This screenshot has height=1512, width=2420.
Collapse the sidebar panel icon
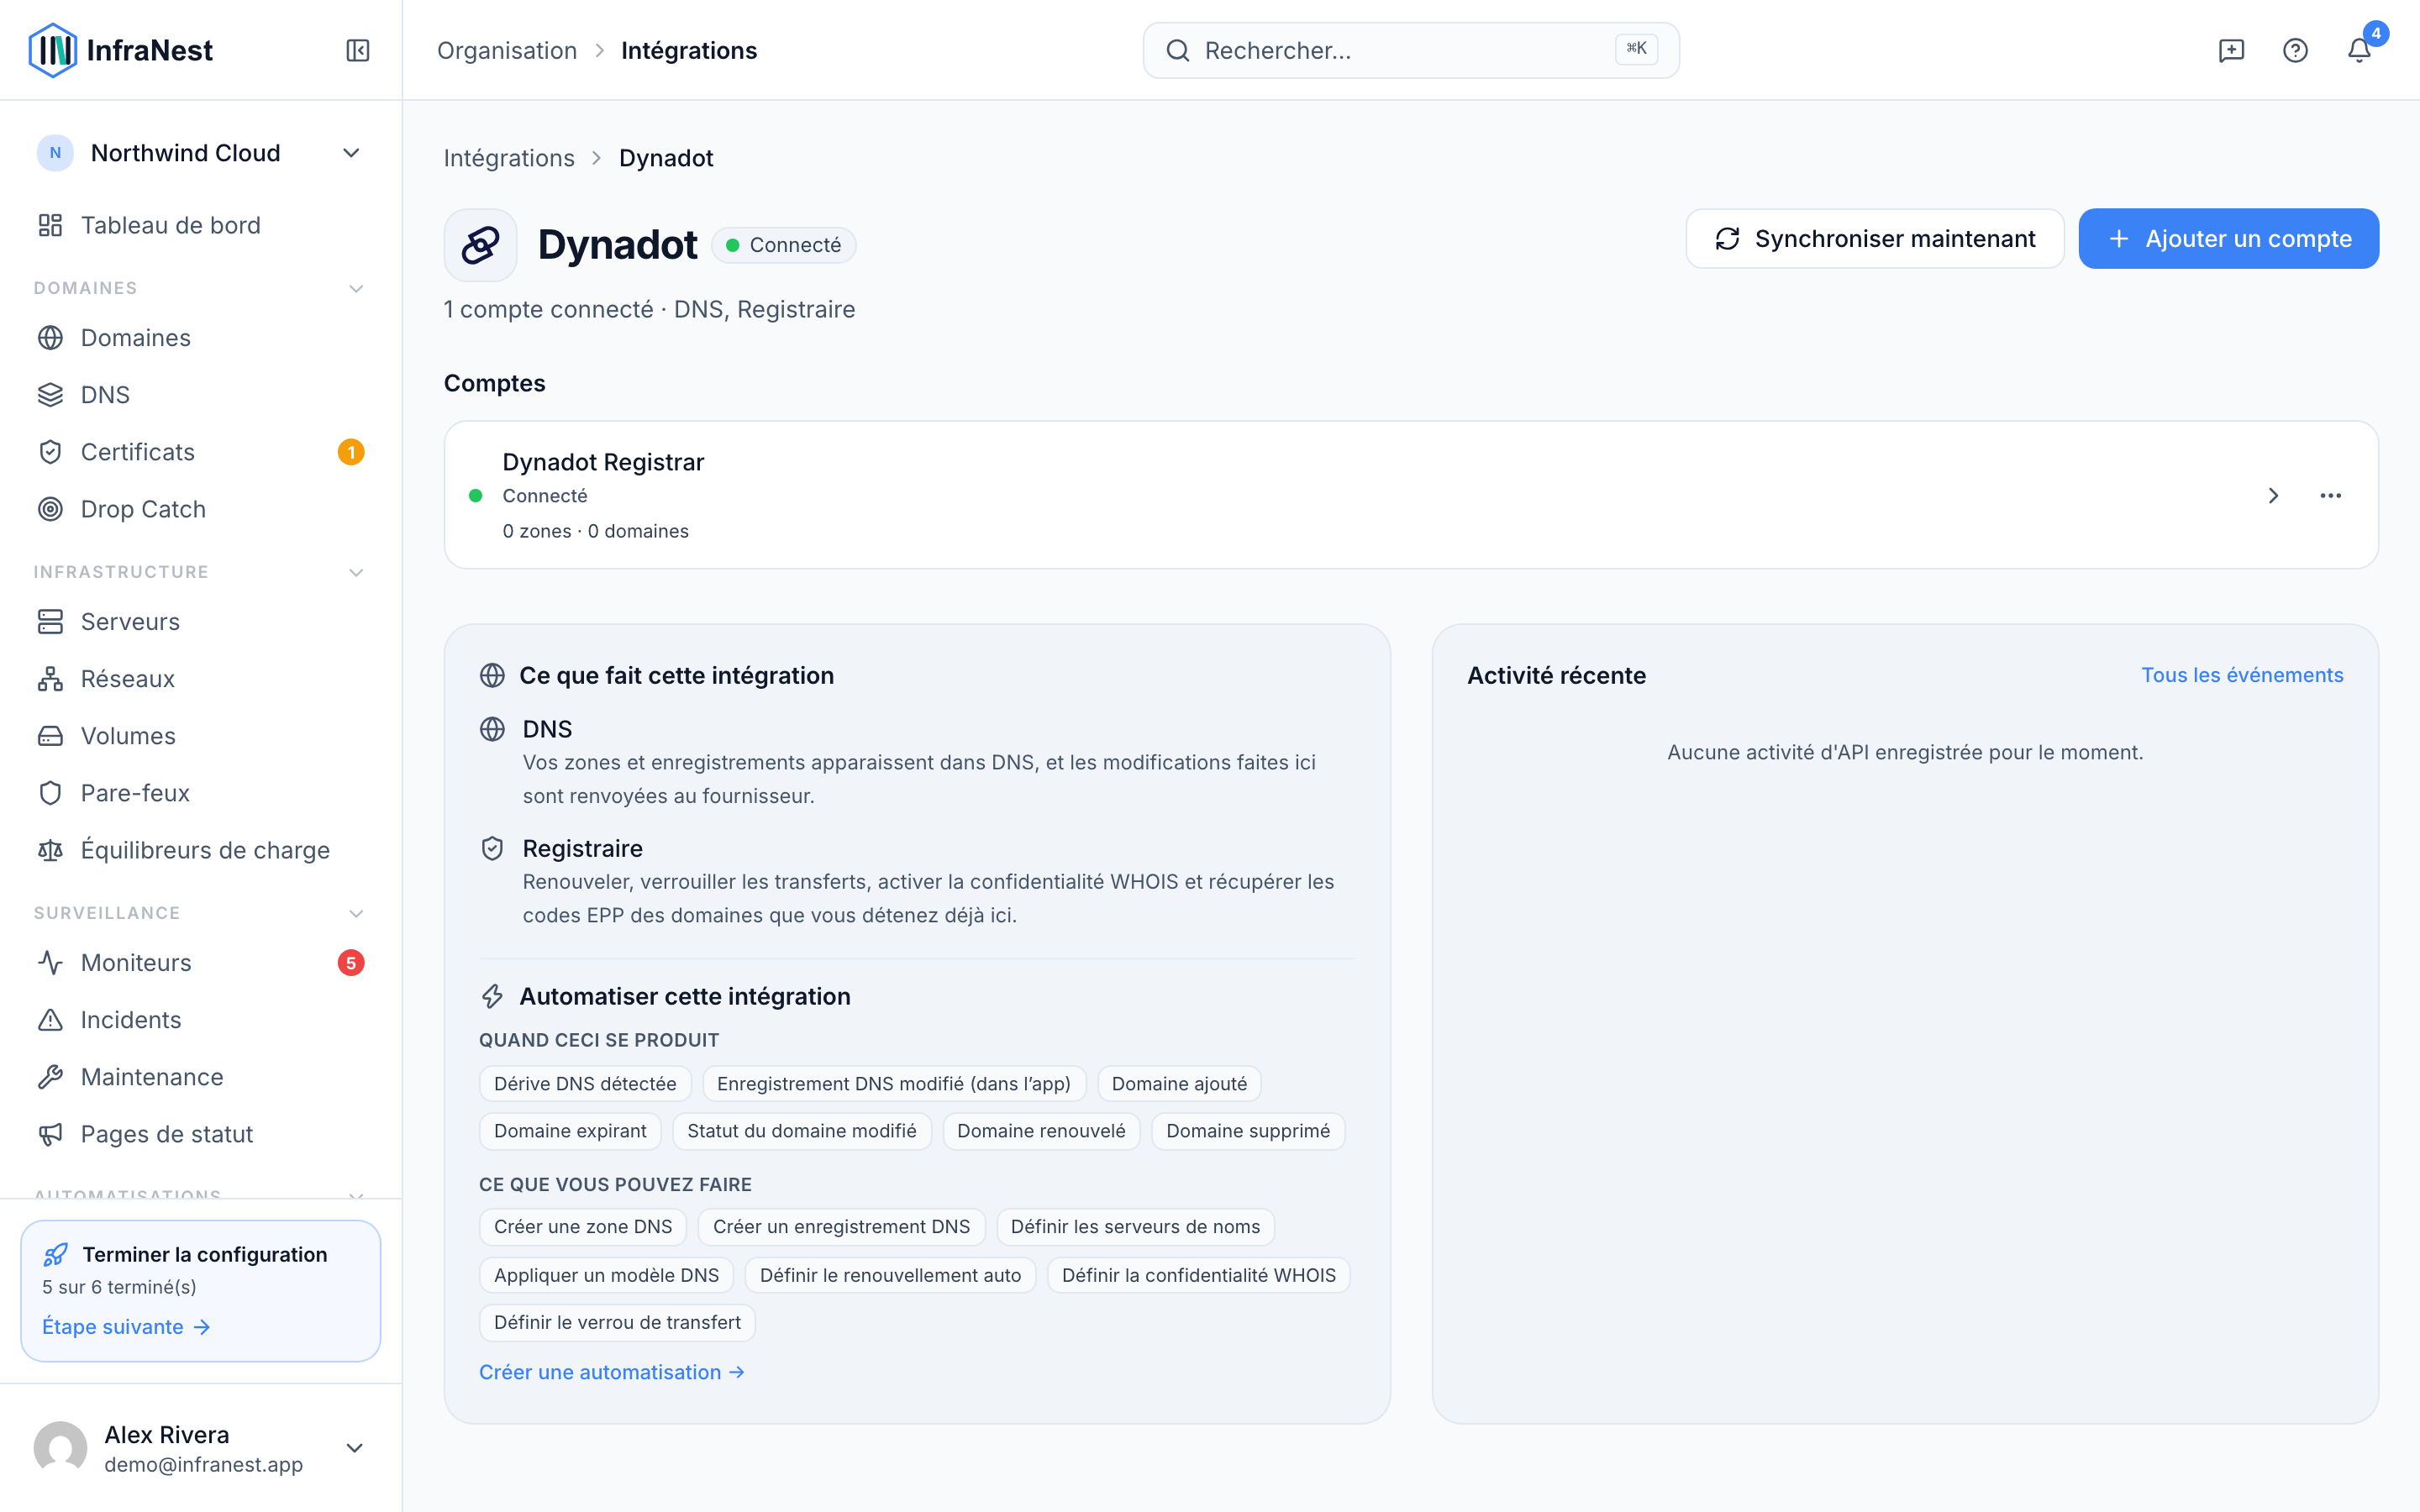[358, 50]
